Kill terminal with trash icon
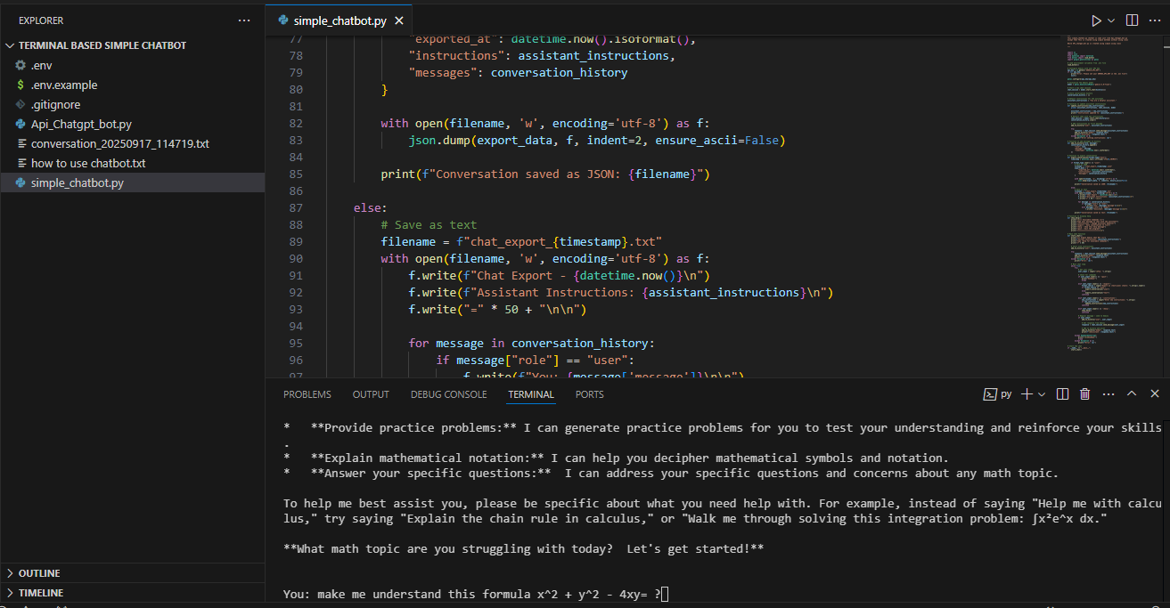Image resolution: width=1170 pixels, height=608 pixels. [x=1084, y=393]
